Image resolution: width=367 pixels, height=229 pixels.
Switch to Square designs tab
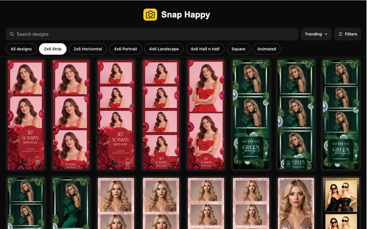[x=239, y=49]
